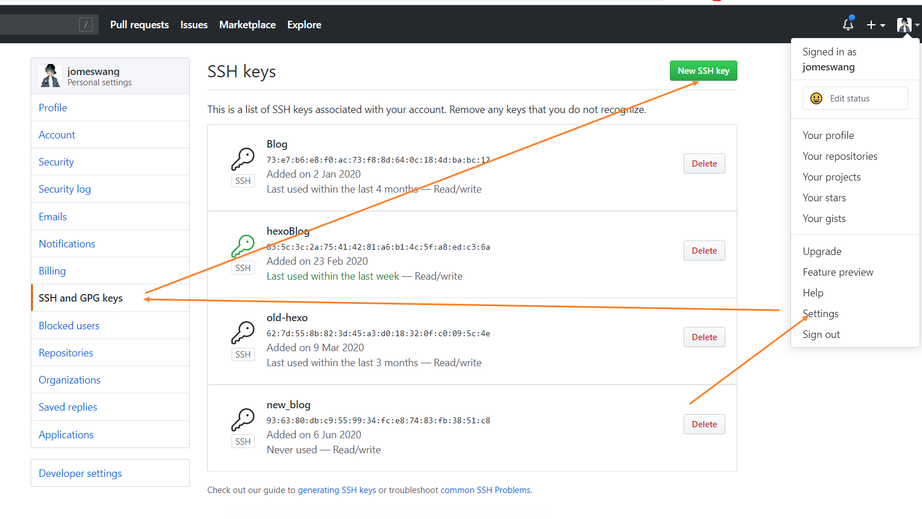Open Organizations settings in sidebar
Image resolution: width=922 pixels, height=519 pixels.
pos(110,380)
